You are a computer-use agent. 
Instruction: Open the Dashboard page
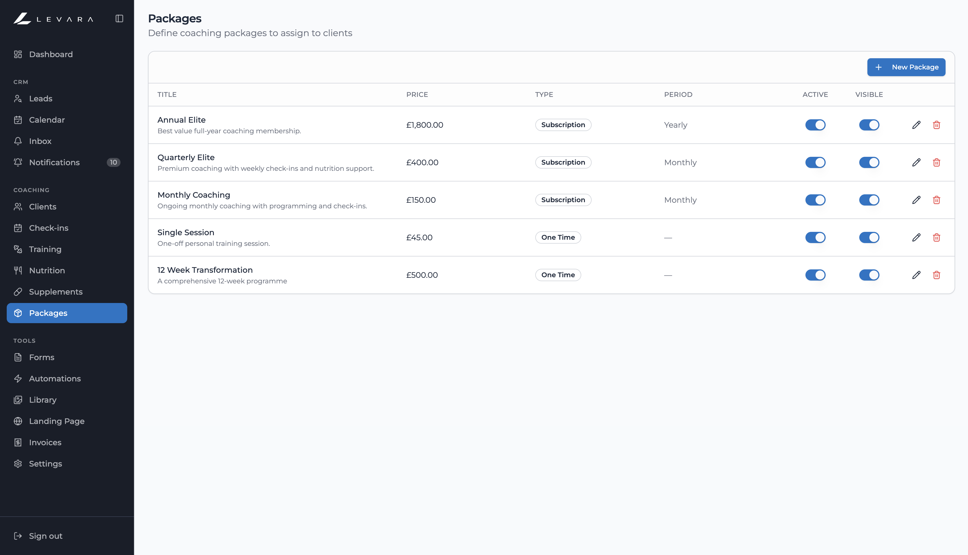click(x=67, y=54)
